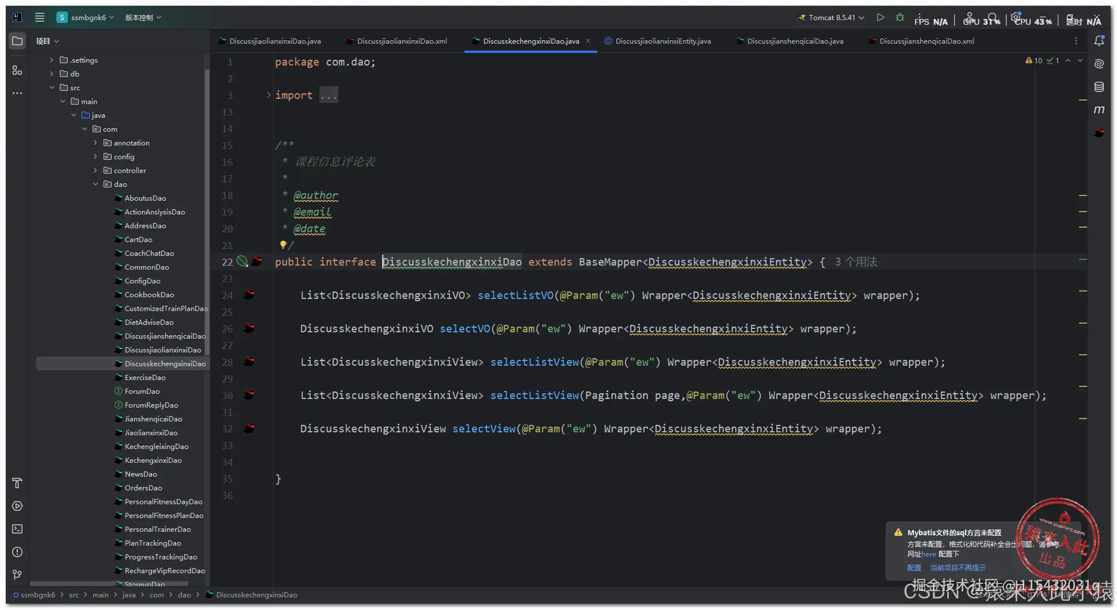Click the implementations gutter icon on line 22
The height and width of the screenshot is (610, 1117).
point(242,262)
